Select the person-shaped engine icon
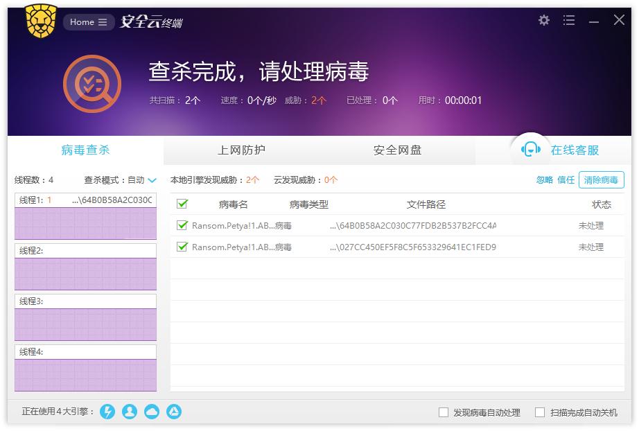 pyautogui.click(x=130, y=412)
